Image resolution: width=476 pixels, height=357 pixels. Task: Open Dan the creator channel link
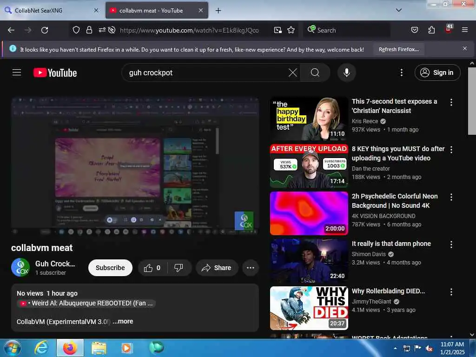(x=370, y=168)
